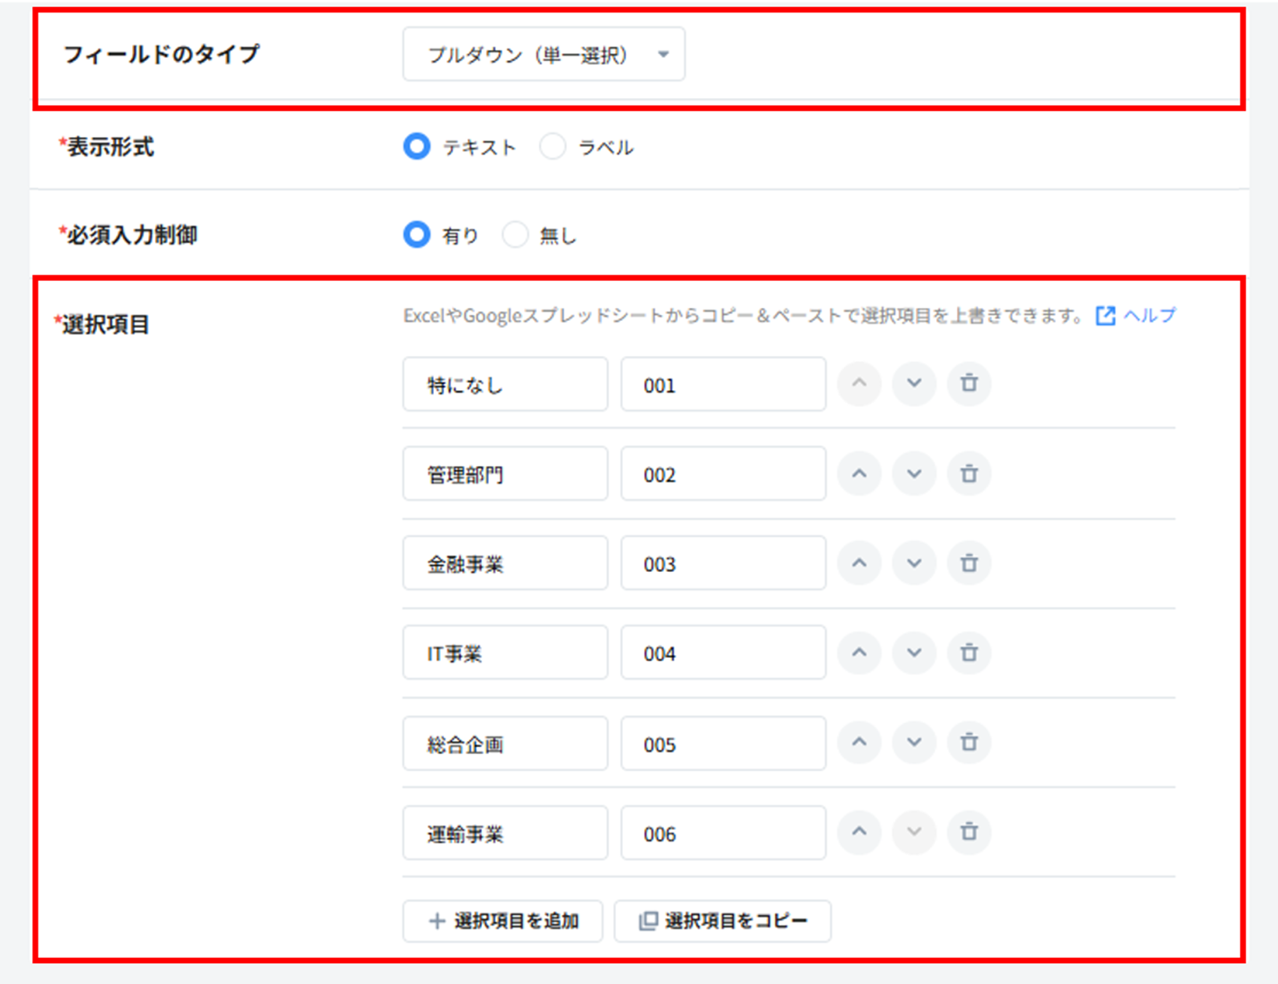This screenshot has width=1278, height=984.
Task: Move 金融事業 option up
Action: point(859,563)
